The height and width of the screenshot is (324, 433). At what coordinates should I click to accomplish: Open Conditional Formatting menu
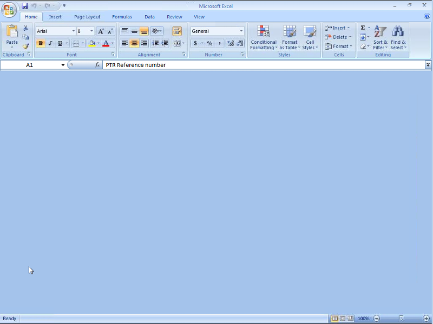click(264, 37)
